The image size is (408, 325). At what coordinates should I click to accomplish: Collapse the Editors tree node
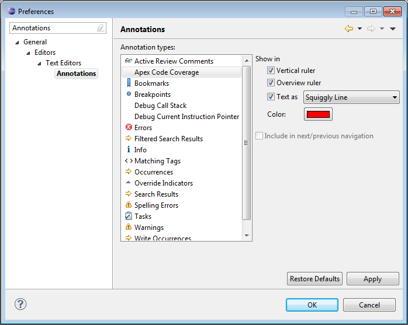click(x=29, y=53)
